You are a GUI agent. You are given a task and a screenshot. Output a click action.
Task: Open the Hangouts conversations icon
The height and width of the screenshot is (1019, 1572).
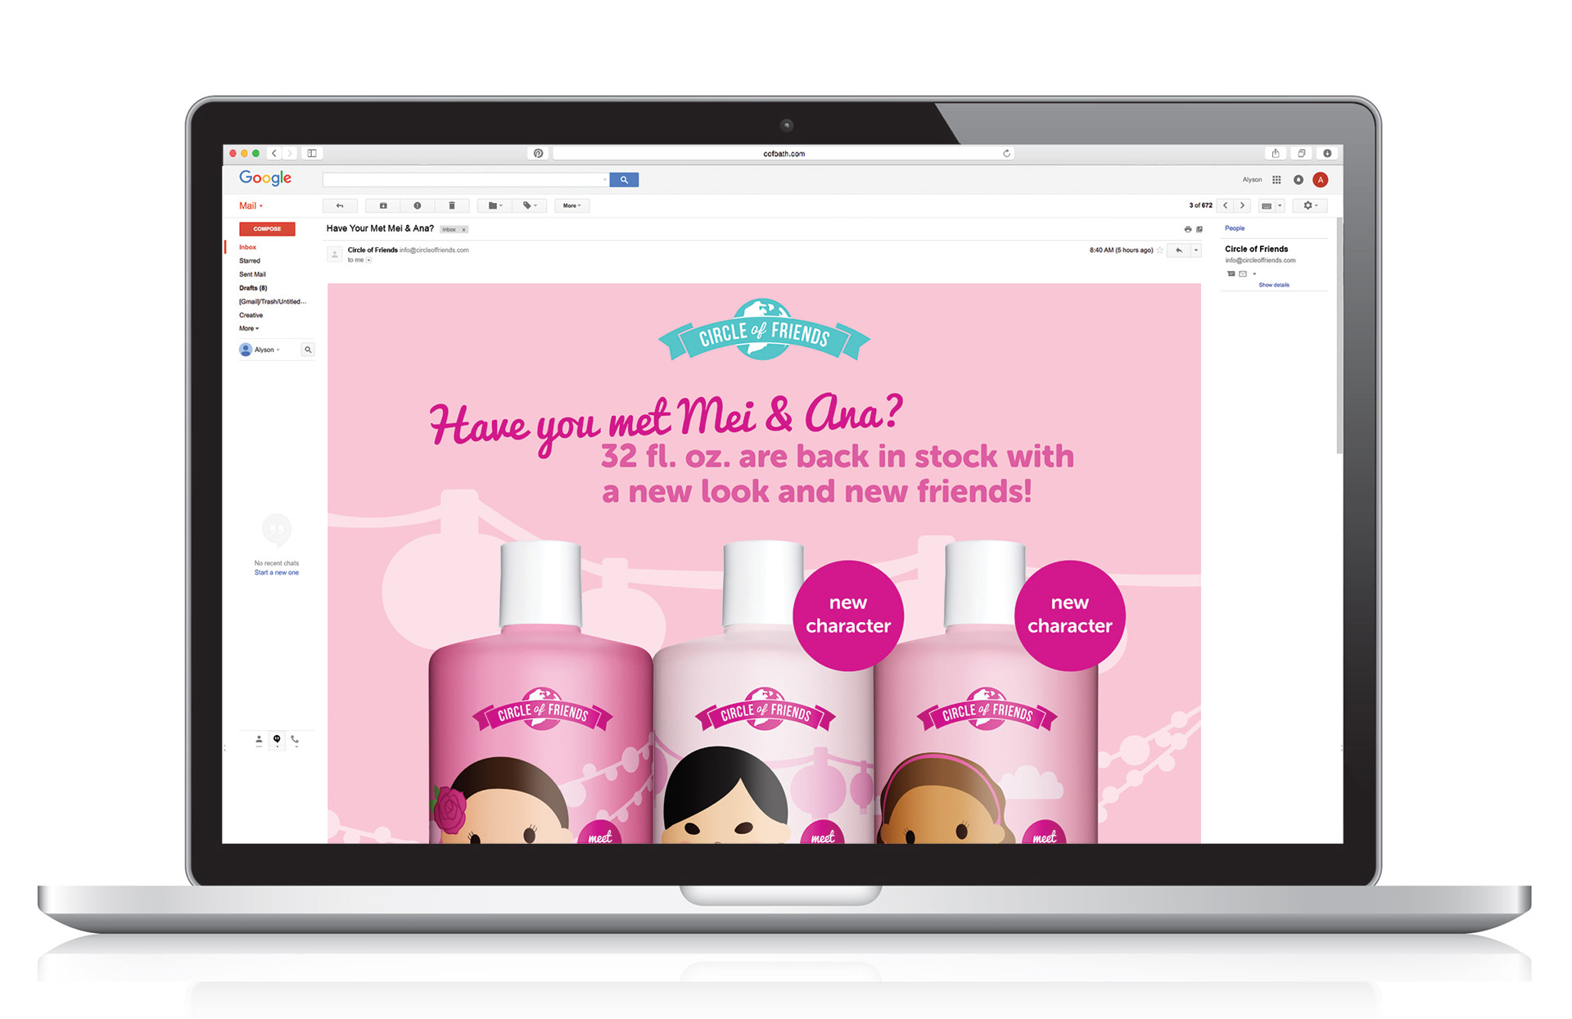[x=277, y=740]
